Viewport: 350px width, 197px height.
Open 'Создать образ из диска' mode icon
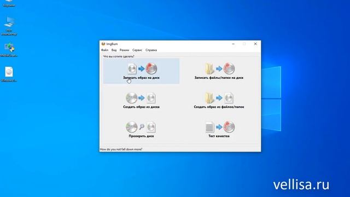coord(141,98)
